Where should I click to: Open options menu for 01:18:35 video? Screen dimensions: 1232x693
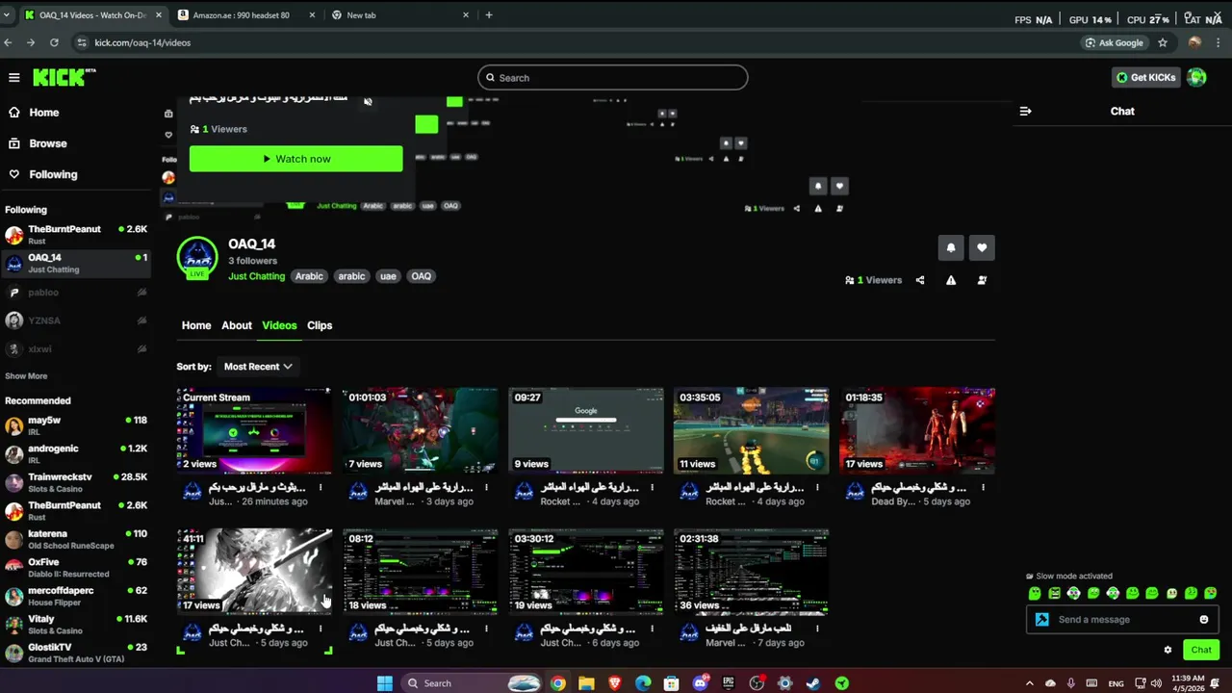coord(983,488)
